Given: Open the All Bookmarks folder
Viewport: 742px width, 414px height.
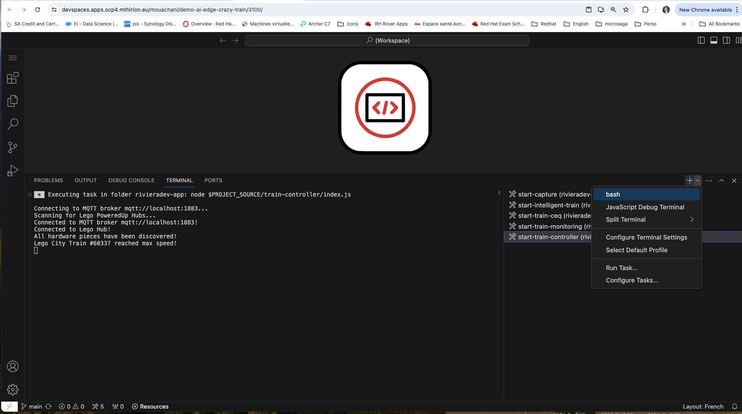Looking at the screenshot, I should (720, 24).
